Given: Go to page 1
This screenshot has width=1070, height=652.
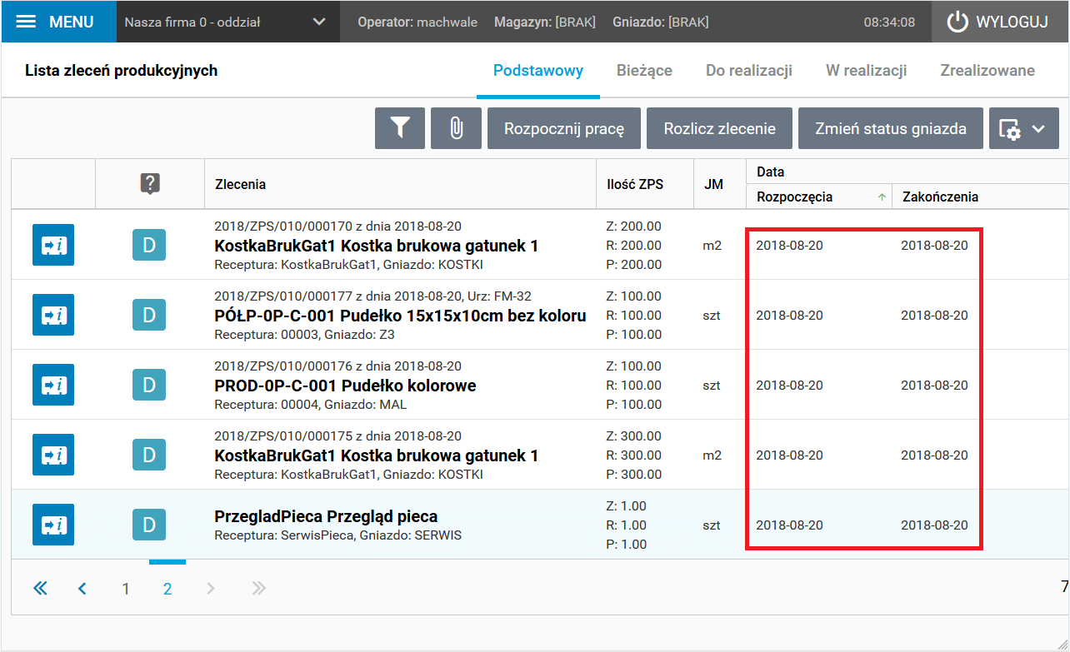Looking at the screenshot, I should coord(126,589).
